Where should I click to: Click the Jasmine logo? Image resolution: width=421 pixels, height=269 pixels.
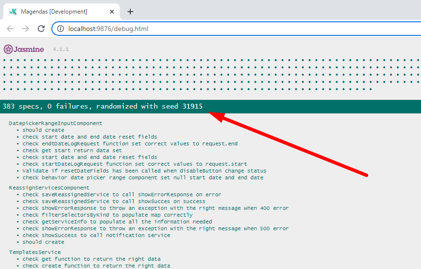pos(24,49)
